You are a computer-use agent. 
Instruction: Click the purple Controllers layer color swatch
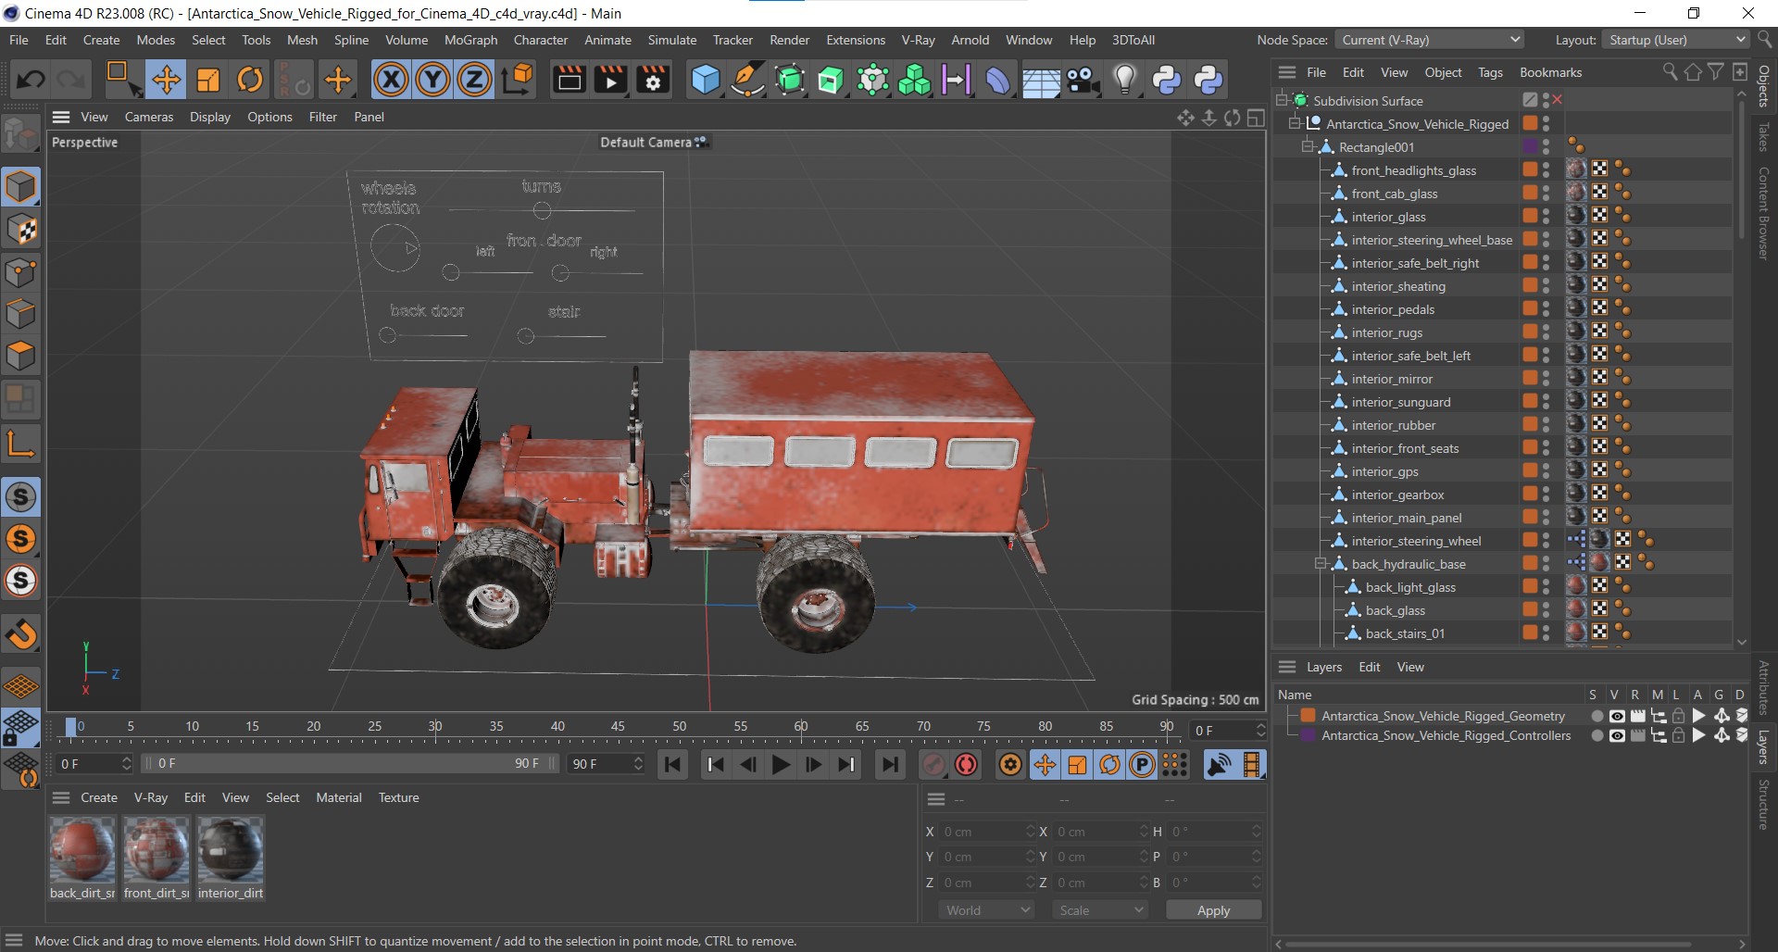click(1308, 736)
